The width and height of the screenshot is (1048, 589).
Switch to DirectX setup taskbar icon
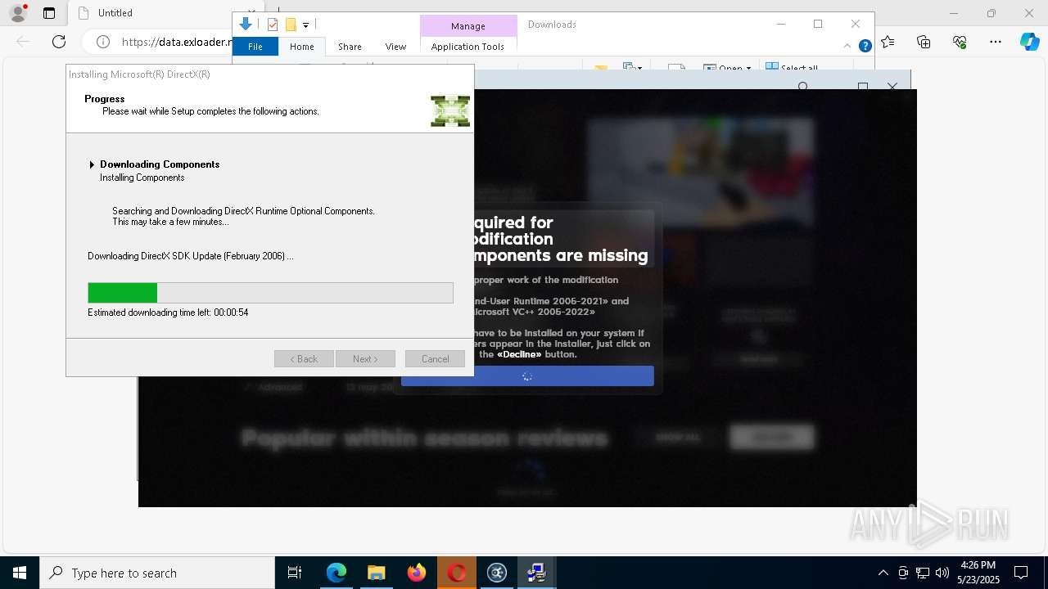tap(537, 573)
